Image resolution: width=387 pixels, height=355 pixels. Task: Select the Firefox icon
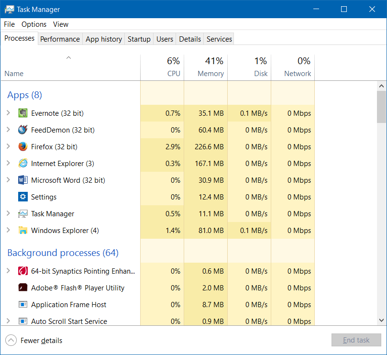[22, 146]
